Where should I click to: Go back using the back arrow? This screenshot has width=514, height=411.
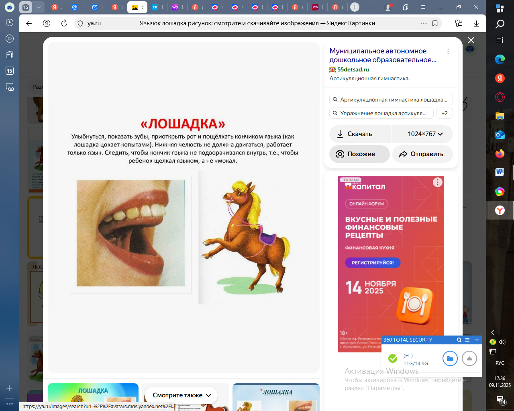(x=29, y=23)
